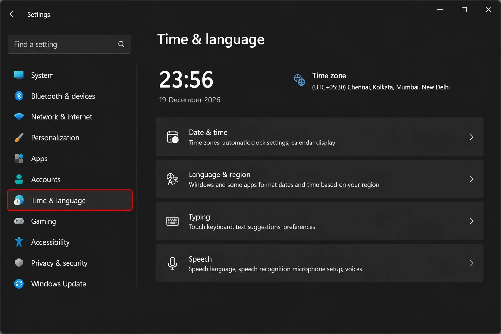Go to Accessibility settings
Screen dimensions: 501x334
pyautogui.click(x=70, y=242)
